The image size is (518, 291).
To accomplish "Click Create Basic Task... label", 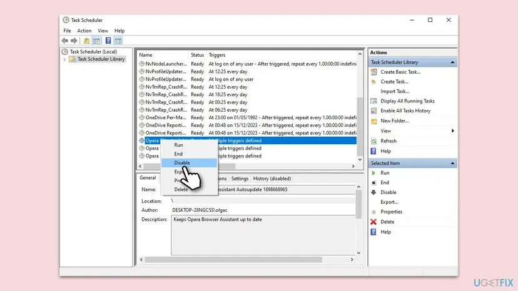I will tap(400, 72).
